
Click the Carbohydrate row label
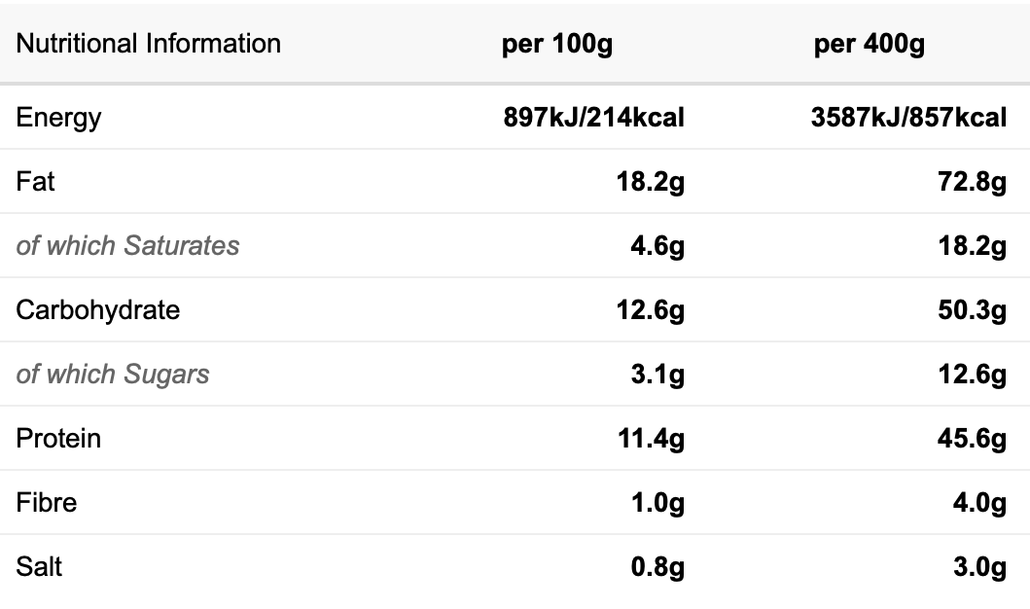click(x=98, y=310)
